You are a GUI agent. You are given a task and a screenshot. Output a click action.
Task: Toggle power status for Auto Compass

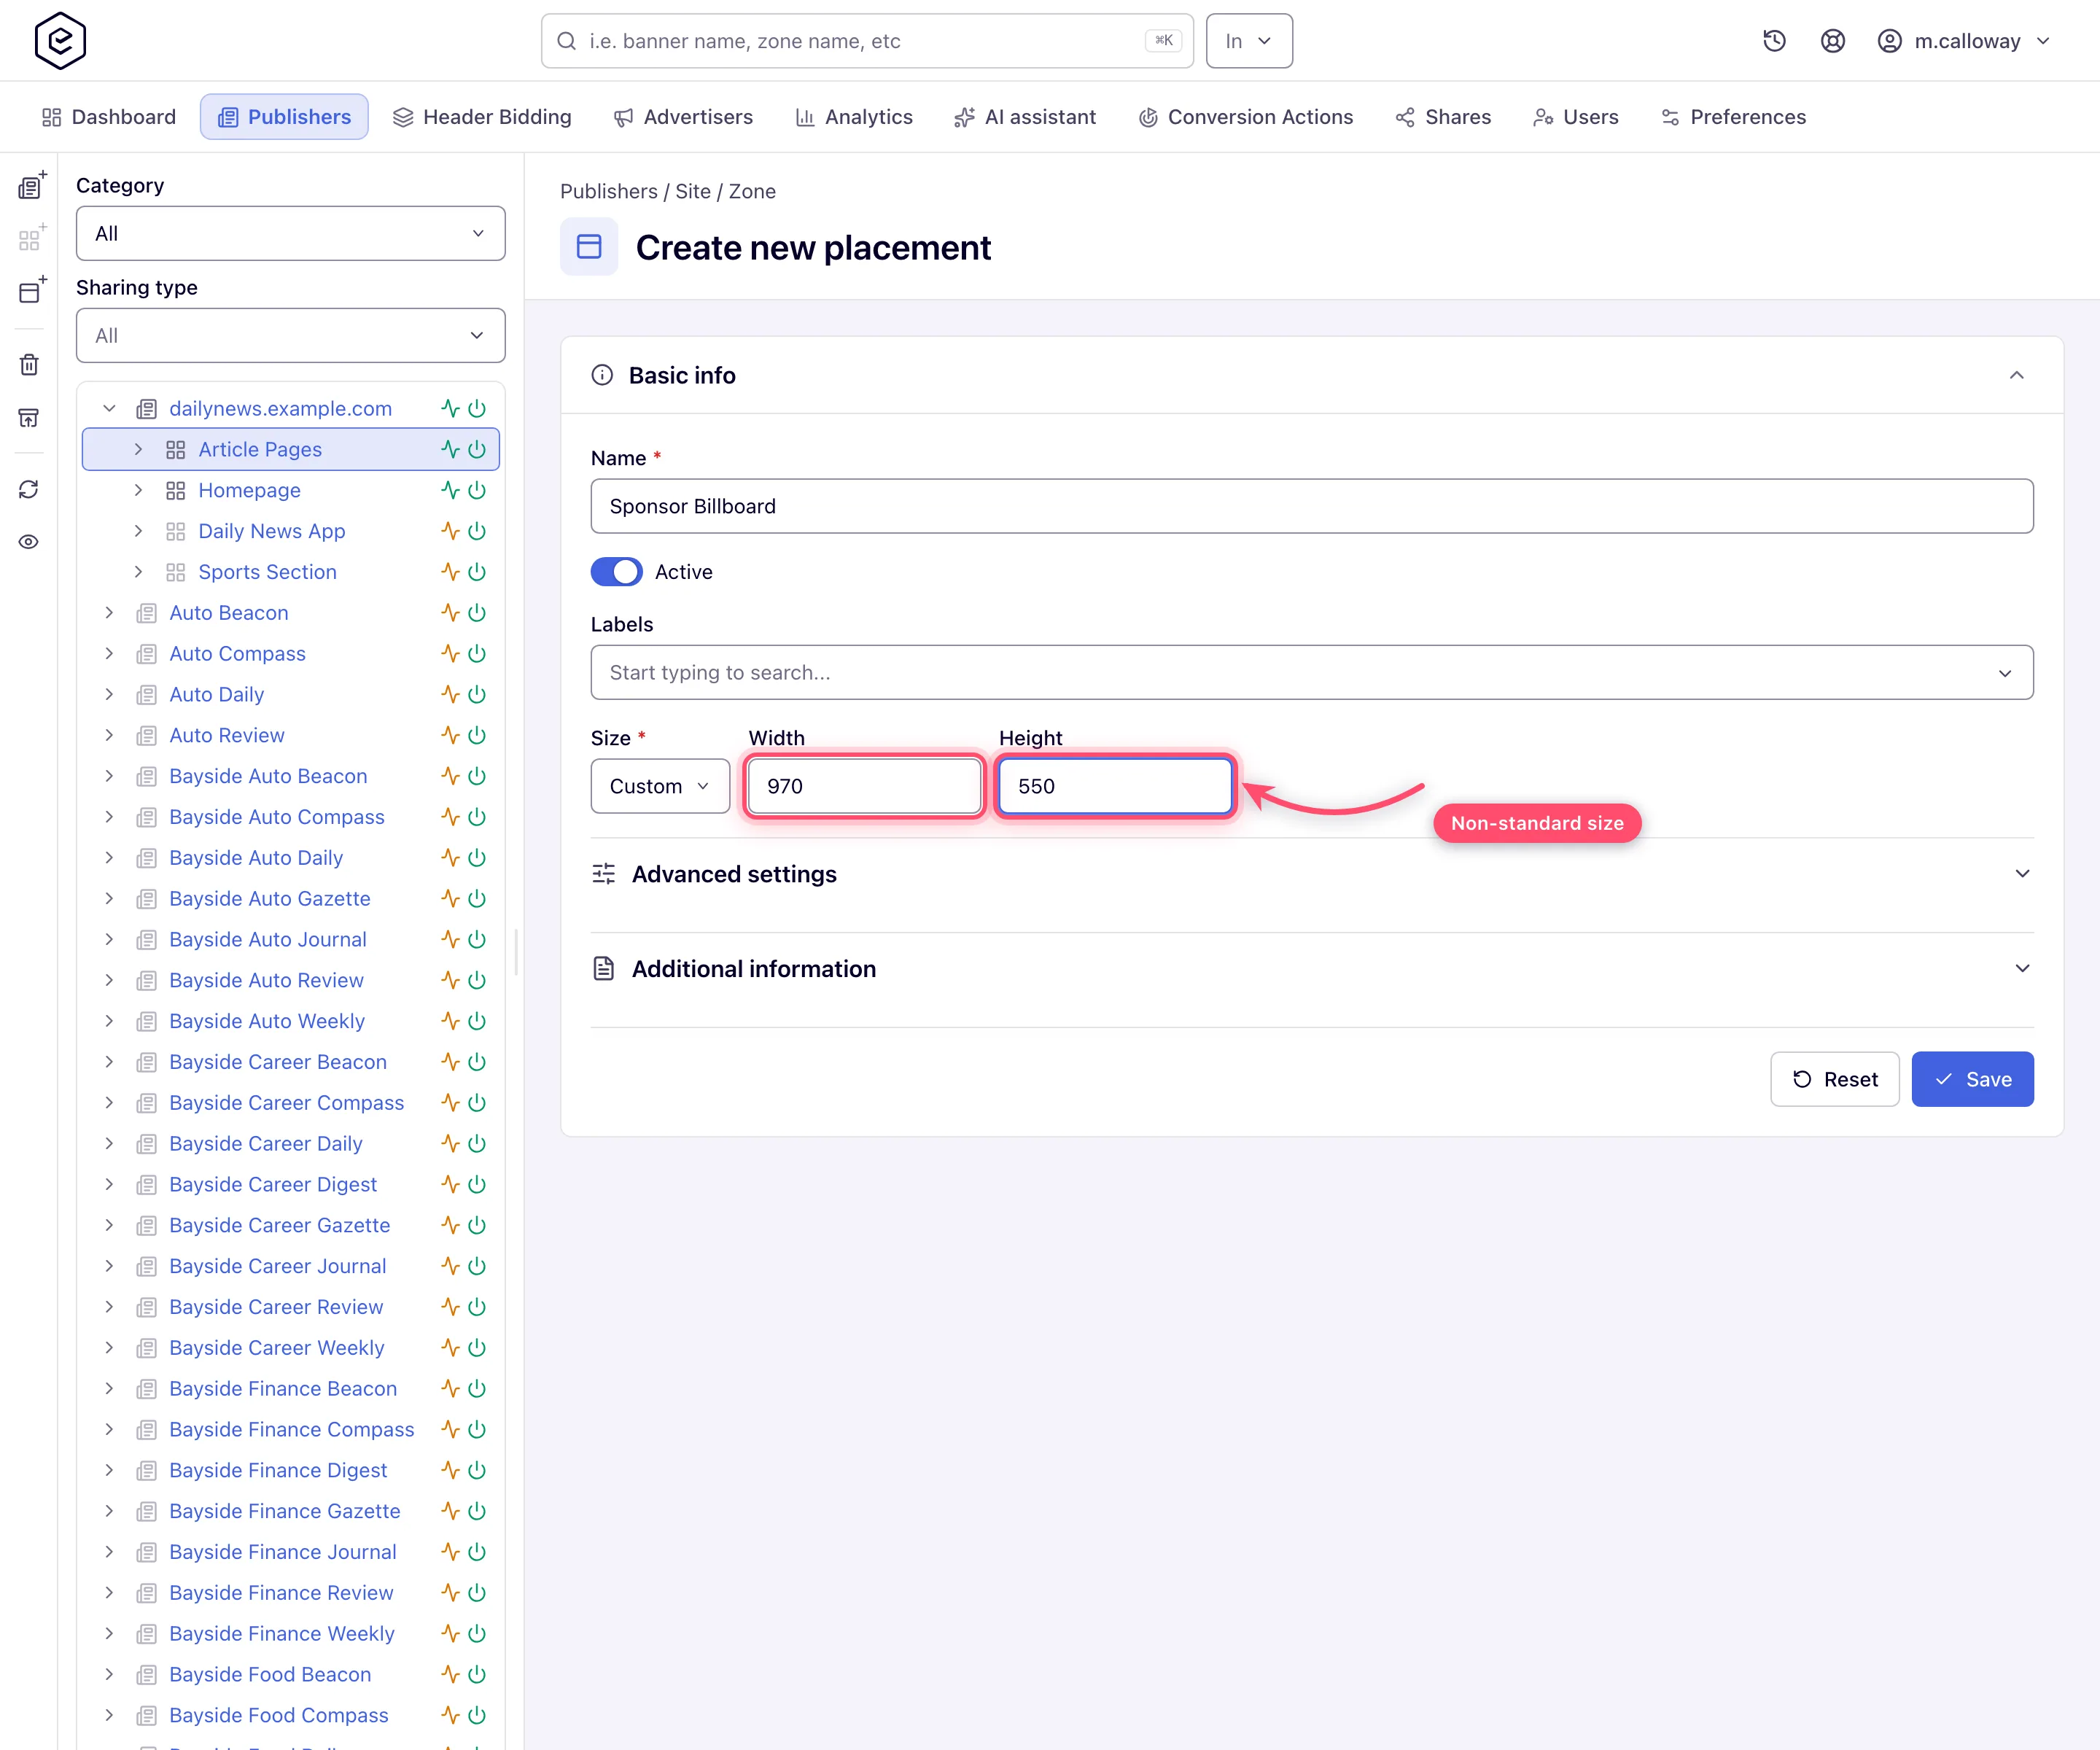[477, 654]
